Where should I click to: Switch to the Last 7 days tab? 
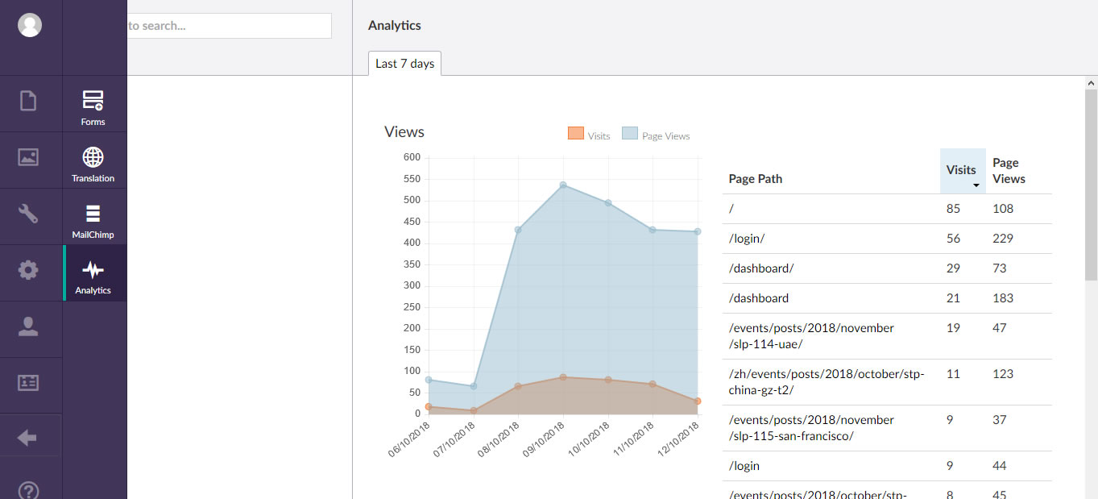tap(404, 64)
